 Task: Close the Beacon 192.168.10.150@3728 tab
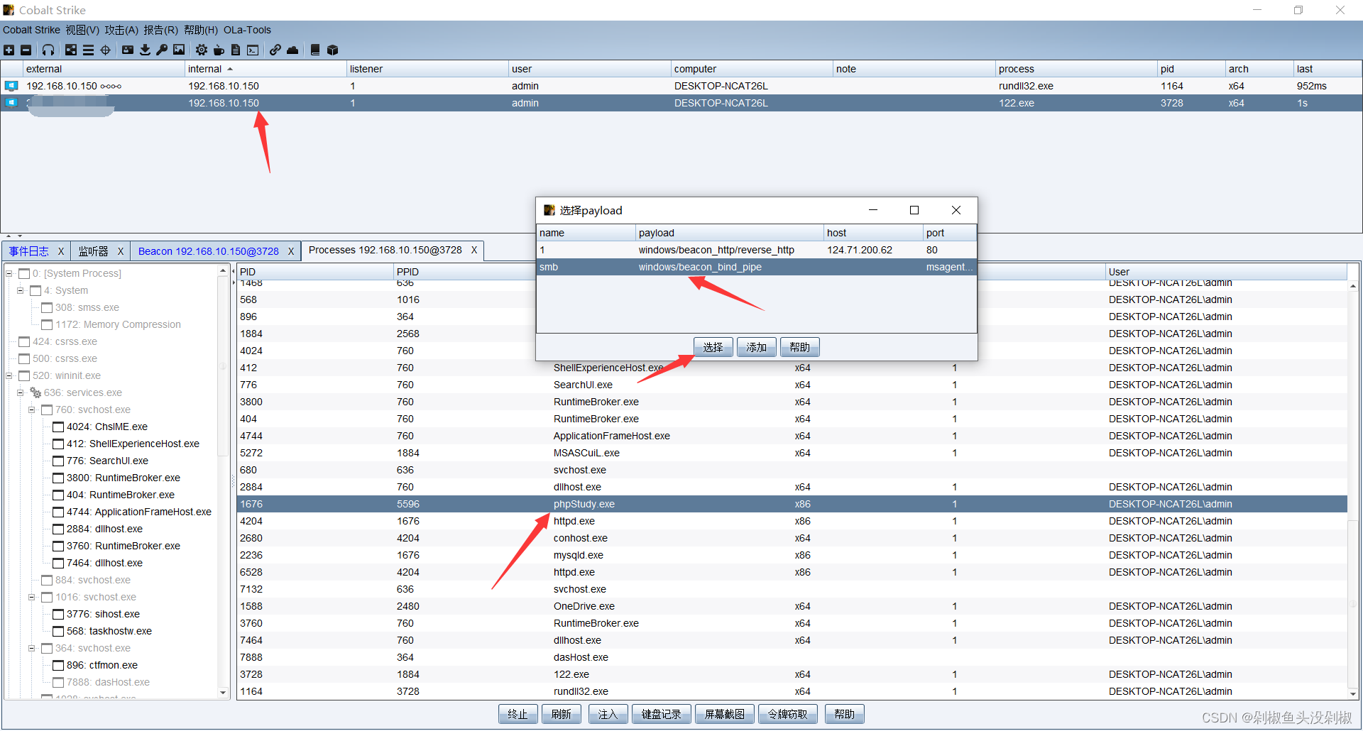pos(290,251)
